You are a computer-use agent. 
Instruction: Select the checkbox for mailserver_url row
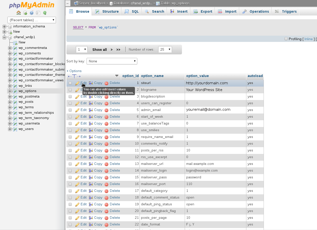point(70,164)
